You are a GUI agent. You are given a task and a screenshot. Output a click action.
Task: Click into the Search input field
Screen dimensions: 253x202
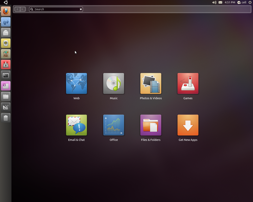tap(56, 9)
